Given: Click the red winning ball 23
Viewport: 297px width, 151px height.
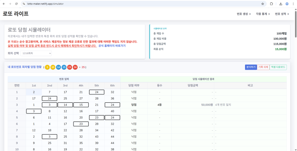Looking at the screenshot, I should 70,67.
